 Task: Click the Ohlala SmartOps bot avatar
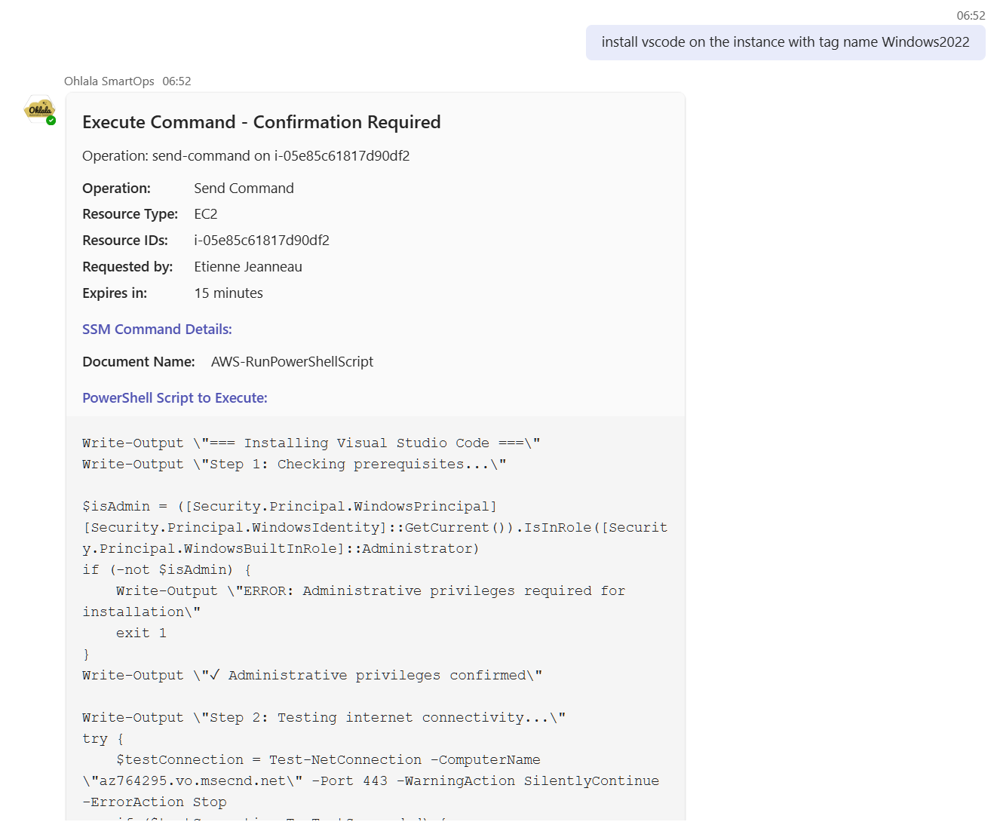39,110
